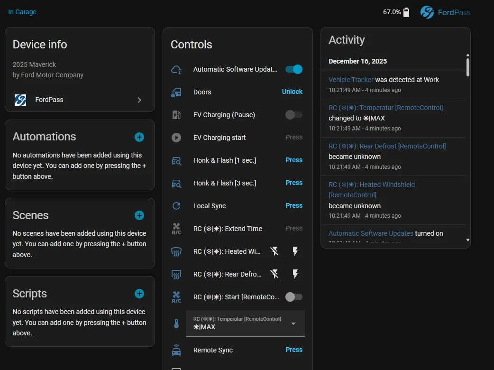Click the Automatic Software Updates cloud icon
Image resolution: width=494 pixels, height=370 pixels.
click(x=176, y=70)
